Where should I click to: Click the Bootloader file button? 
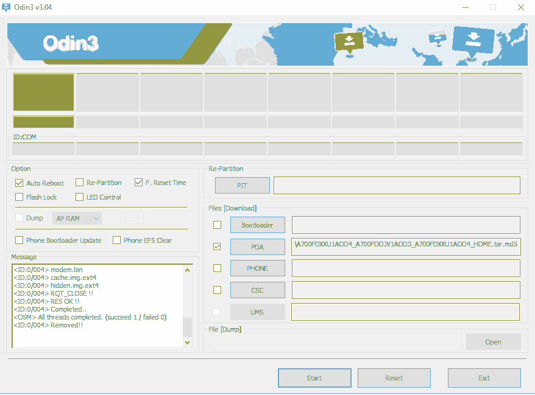click(x=258, y=225)
